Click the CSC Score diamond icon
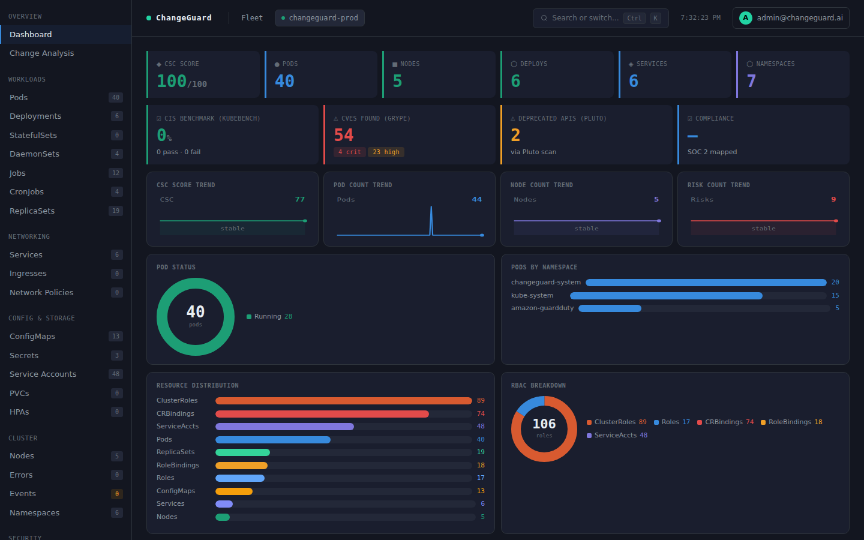The height and width of the screenshot is (540, 864). pyautogui.click(x=159, y=64)
